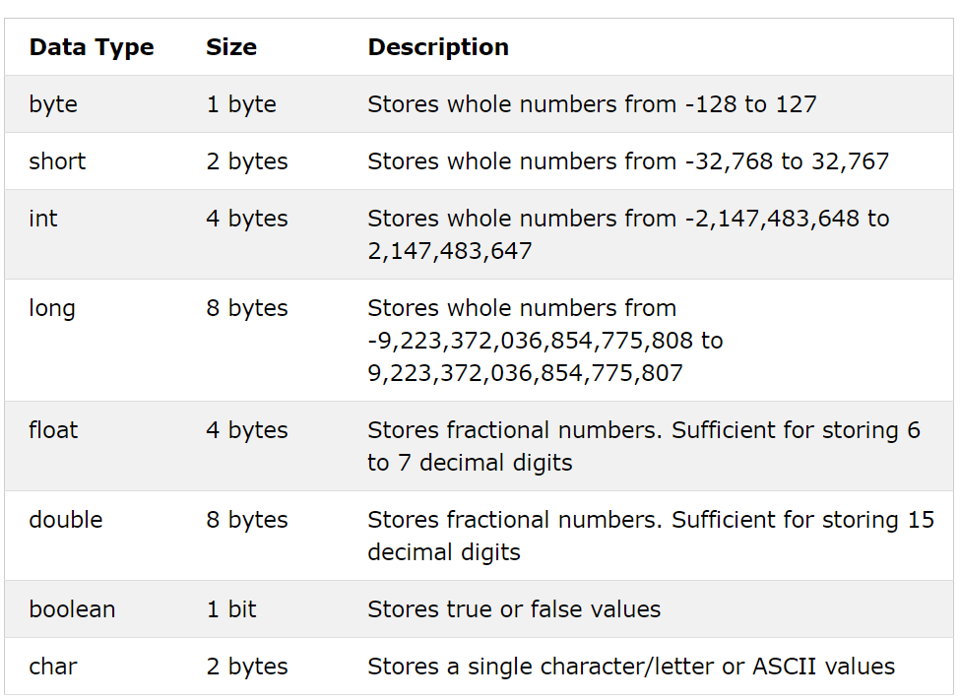Select the byte data type cell

(53, 104)
